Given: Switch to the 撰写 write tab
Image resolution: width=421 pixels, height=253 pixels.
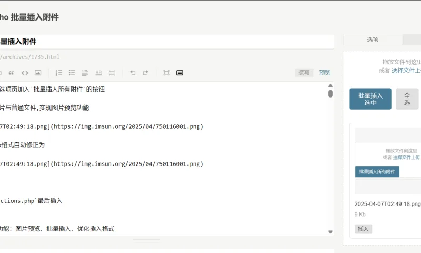Looking at the screenshot, I should point(304,73).
